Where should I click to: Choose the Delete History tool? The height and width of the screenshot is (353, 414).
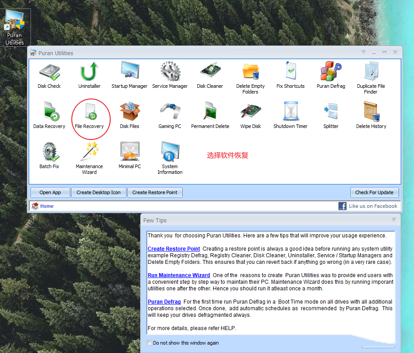(371, 115)
